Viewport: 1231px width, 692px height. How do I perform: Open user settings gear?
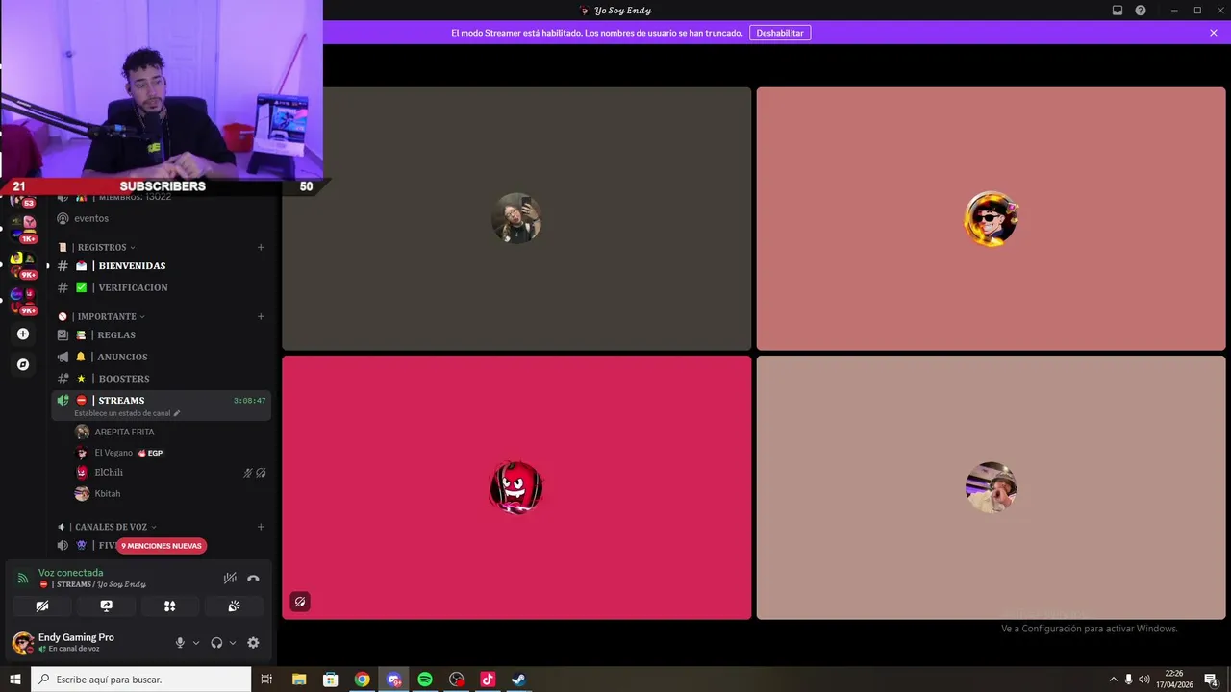coord(253,643)
